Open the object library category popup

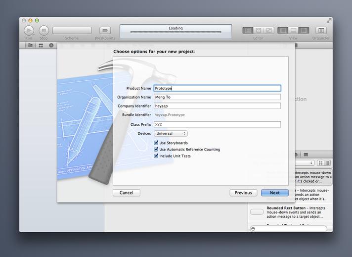pyautogui.click(x=305, y=163)
